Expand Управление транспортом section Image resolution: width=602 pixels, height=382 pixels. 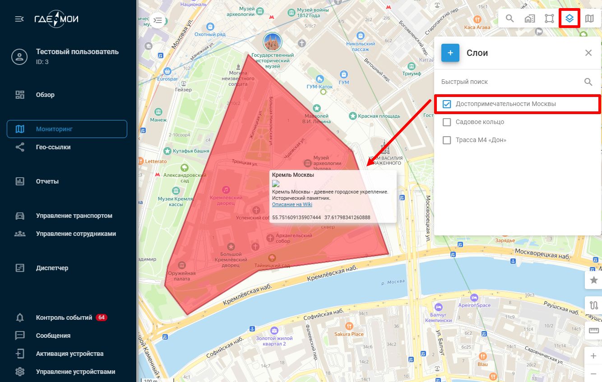coord(74,216)
